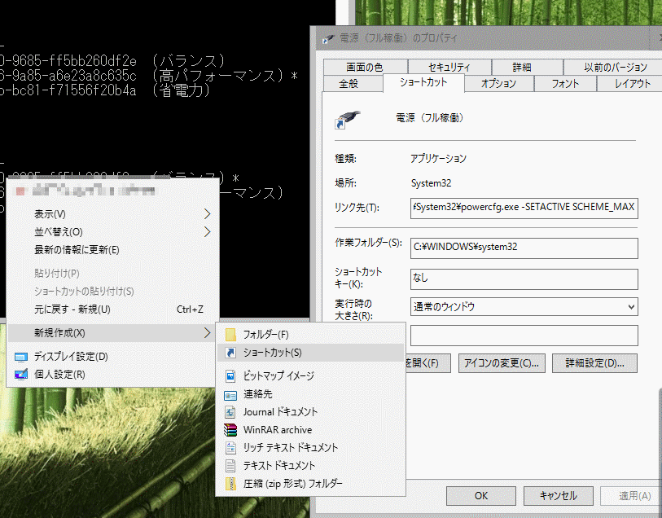The height and width of the screenshot is (518, 662).
Task: Click the text document icon
Action: pyautogui.click(x=230, y=466)
